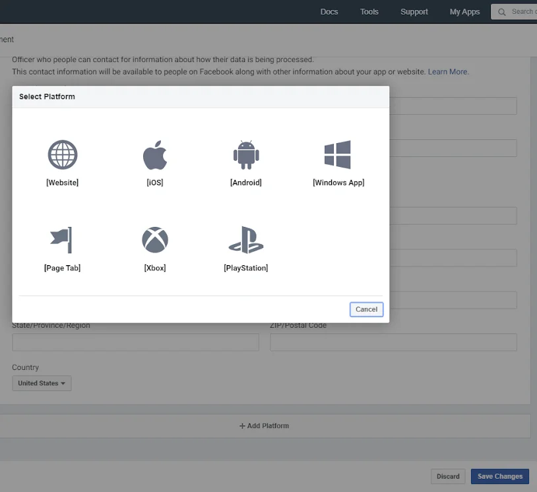537x492 pixels.
Task: Click the [Windows App] label
Action: pos(338,183)
